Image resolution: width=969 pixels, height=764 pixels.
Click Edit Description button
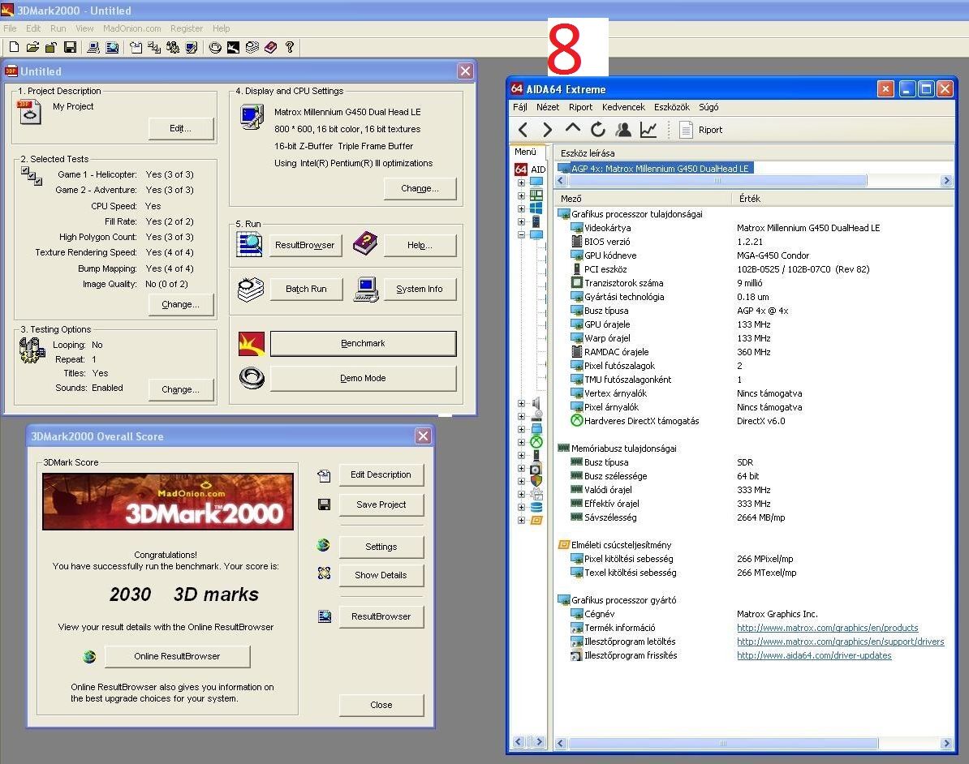381,475
